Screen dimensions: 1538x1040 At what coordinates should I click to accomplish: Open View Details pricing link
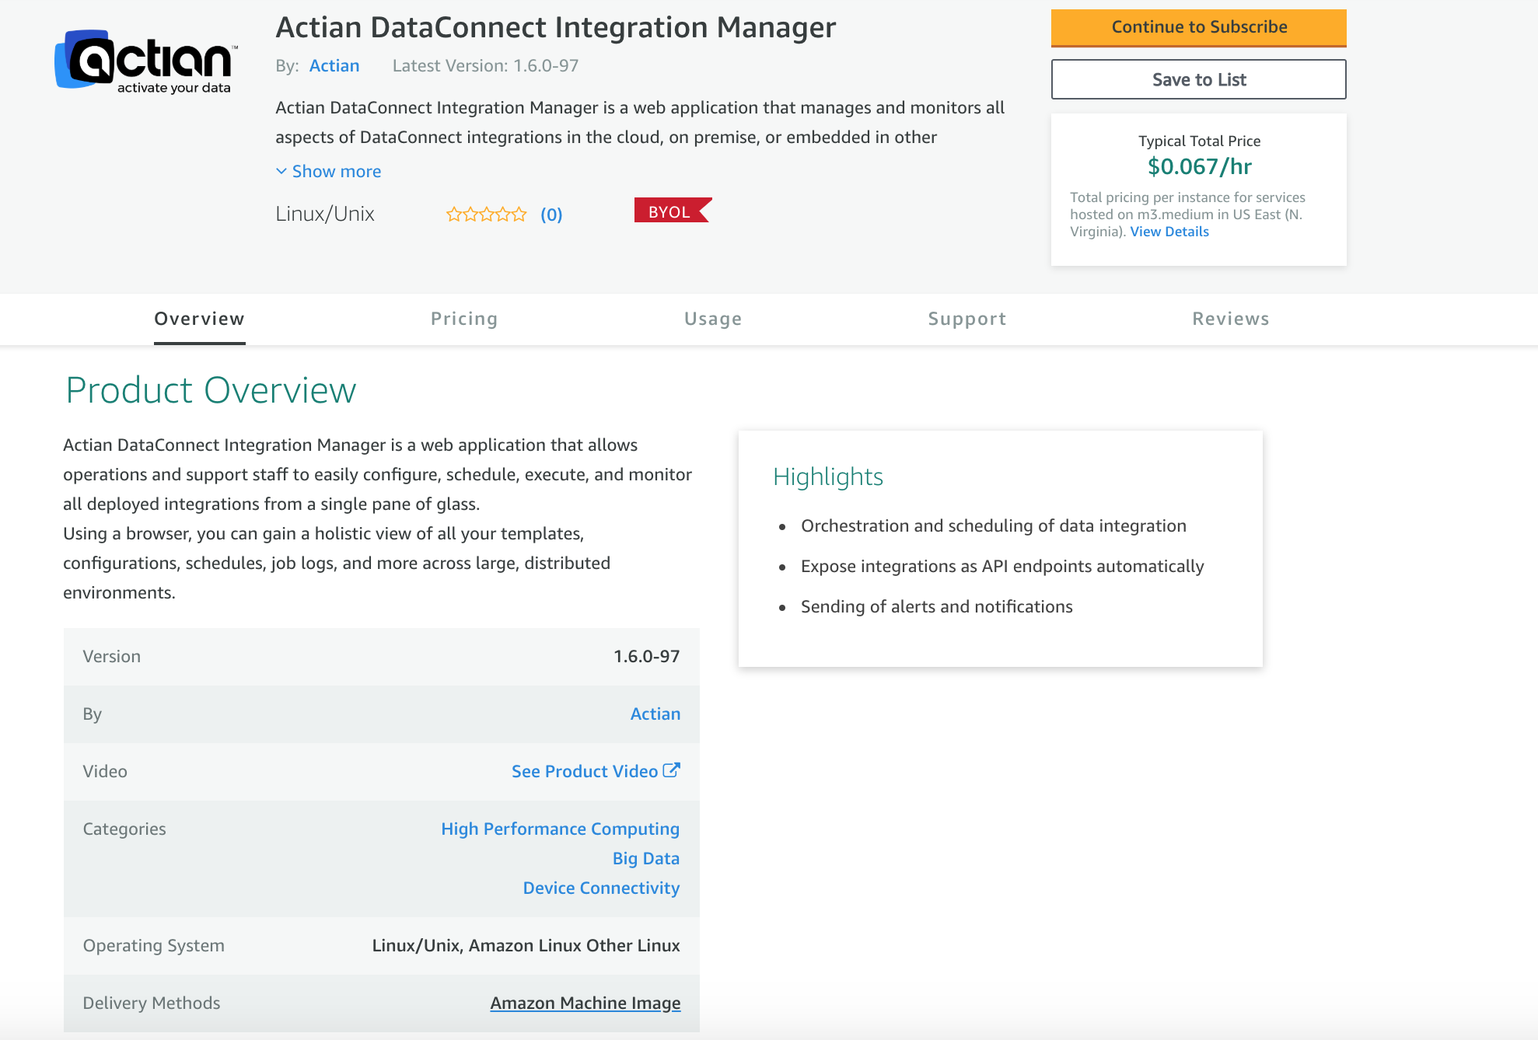[x=1169, y=232]
